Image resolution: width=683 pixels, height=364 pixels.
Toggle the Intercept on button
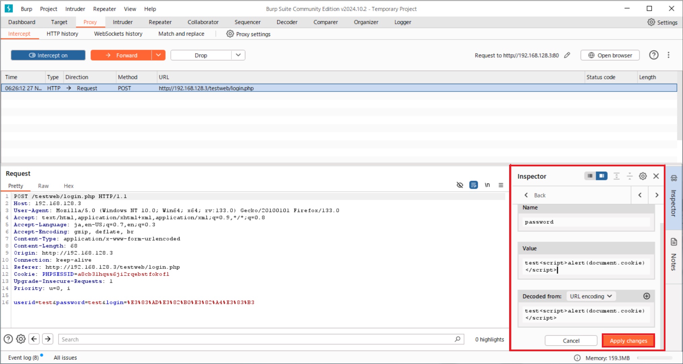[x=48, y=55]
